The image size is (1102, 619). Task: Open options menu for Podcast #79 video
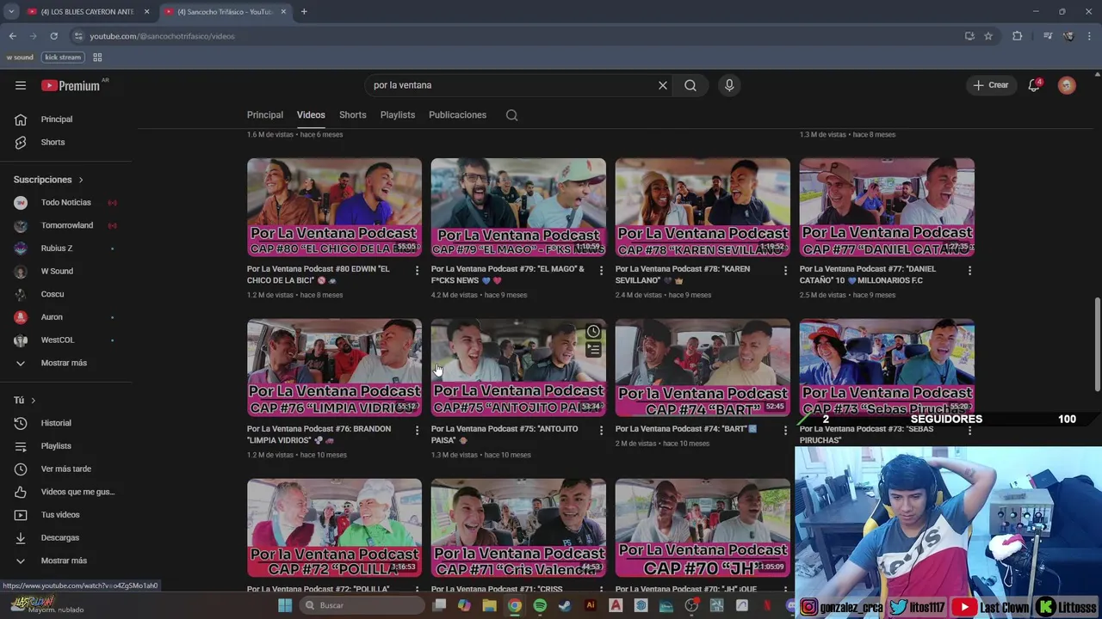pyautogui.click(x=602, y=271)
